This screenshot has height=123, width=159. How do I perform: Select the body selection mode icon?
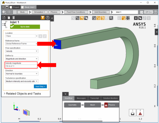coord(86,18)
